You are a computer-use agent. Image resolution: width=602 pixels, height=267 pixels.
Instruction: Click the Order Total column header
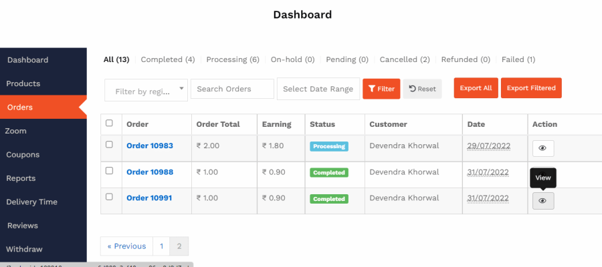click(x=217, y=124)
